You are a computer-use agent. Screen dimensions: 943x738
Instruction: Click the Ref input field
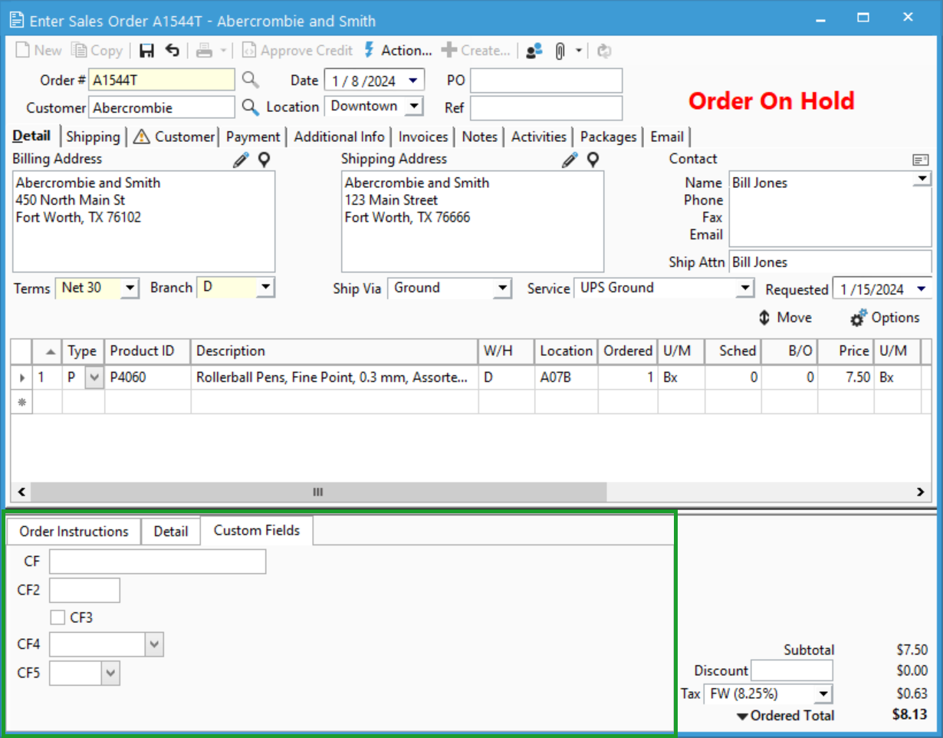tap(547, 108)
